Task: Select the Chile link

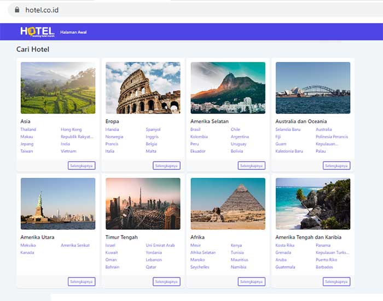Action: [235, 129]
